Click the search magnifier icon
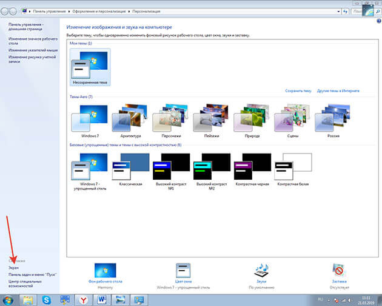This screenshot has height=306, width=382. click(x=378, y=12)
